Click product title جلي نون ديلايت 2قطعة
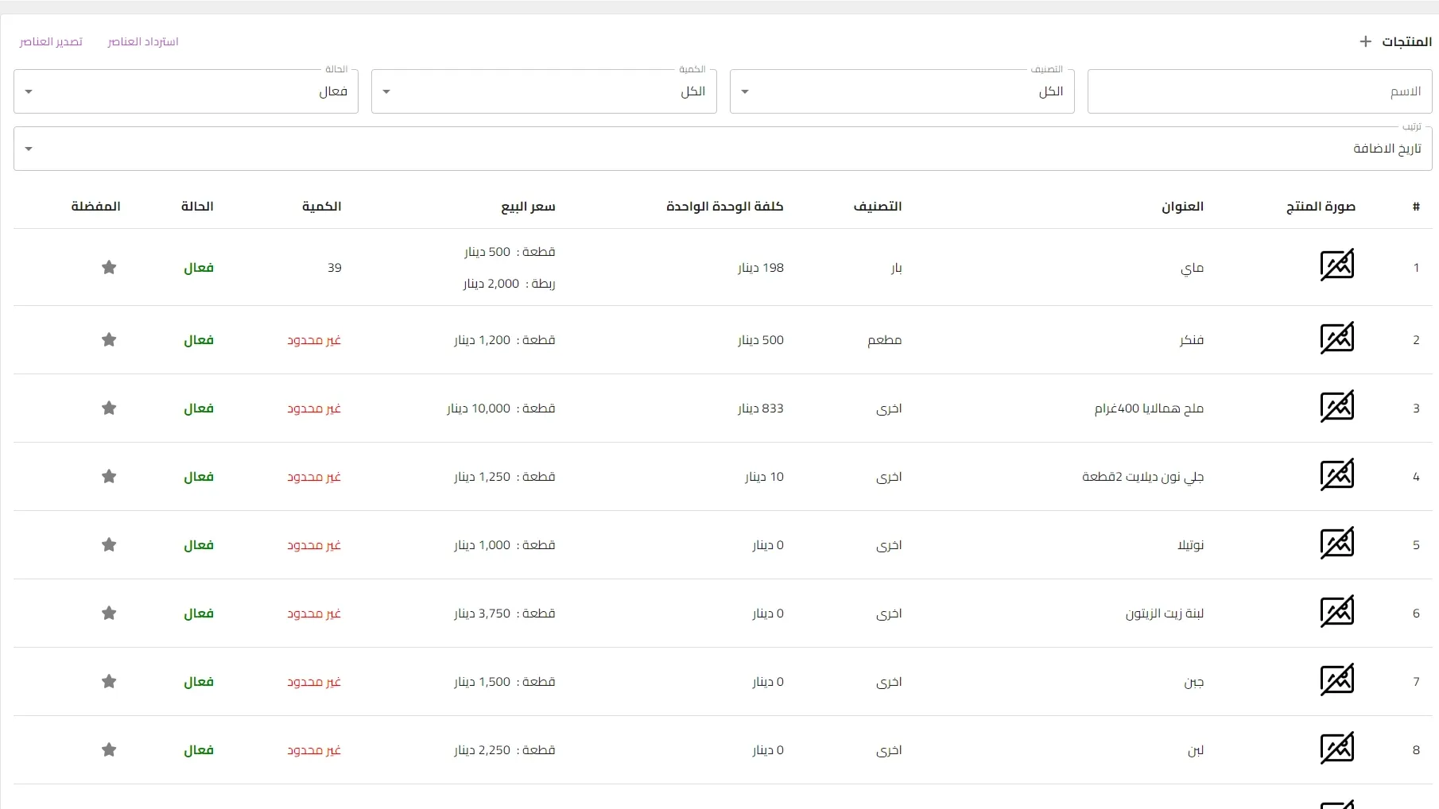This screenshot has height=809, width=1439. [x=1142, y=477]
